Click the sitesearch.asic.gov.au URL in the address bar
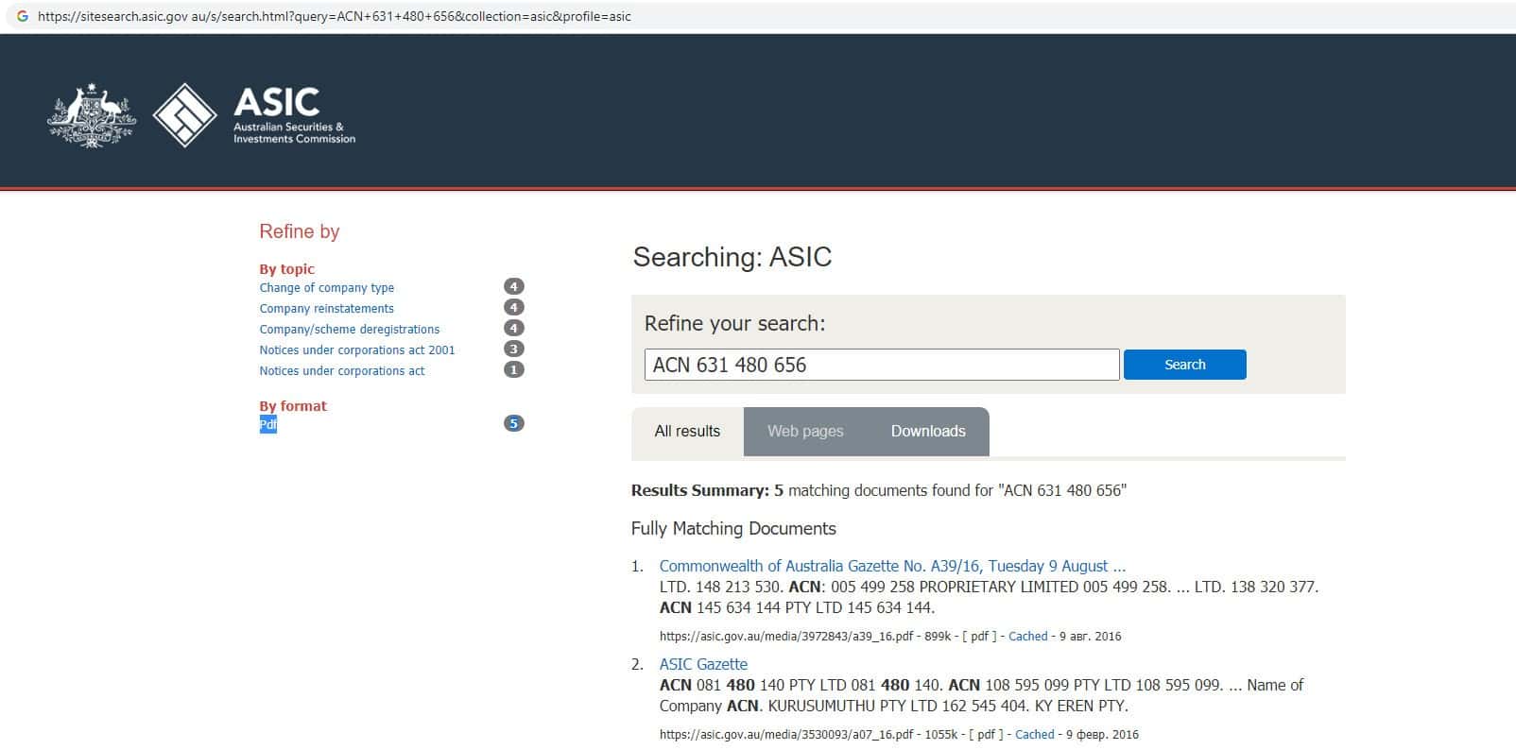The width and height of the screenshot is (1516, 750). coord(335,16)
